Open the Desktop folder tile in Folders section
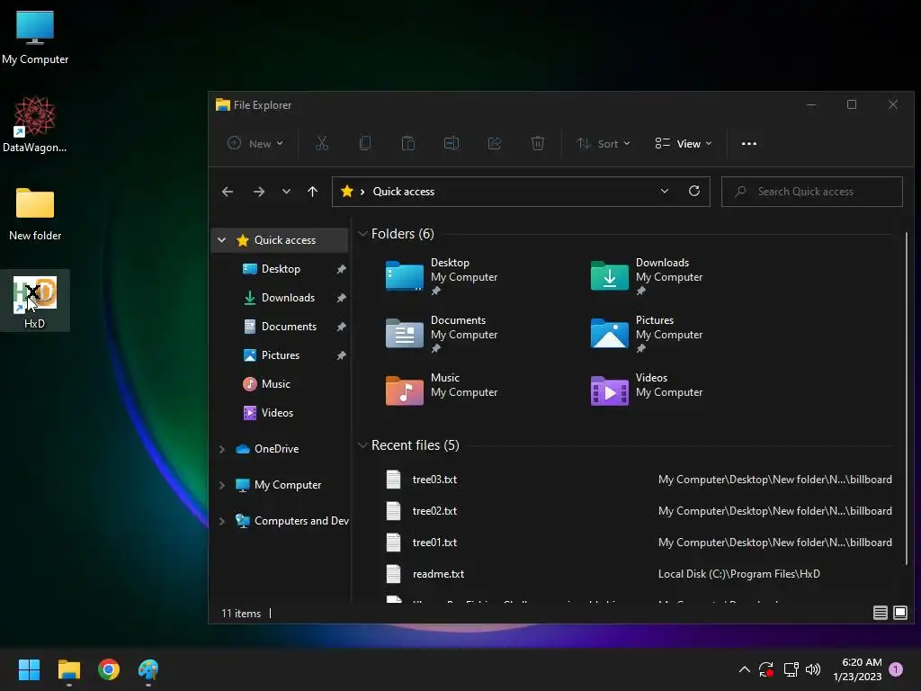Screen dimensions: 921x691 click(x=442, y=276)
